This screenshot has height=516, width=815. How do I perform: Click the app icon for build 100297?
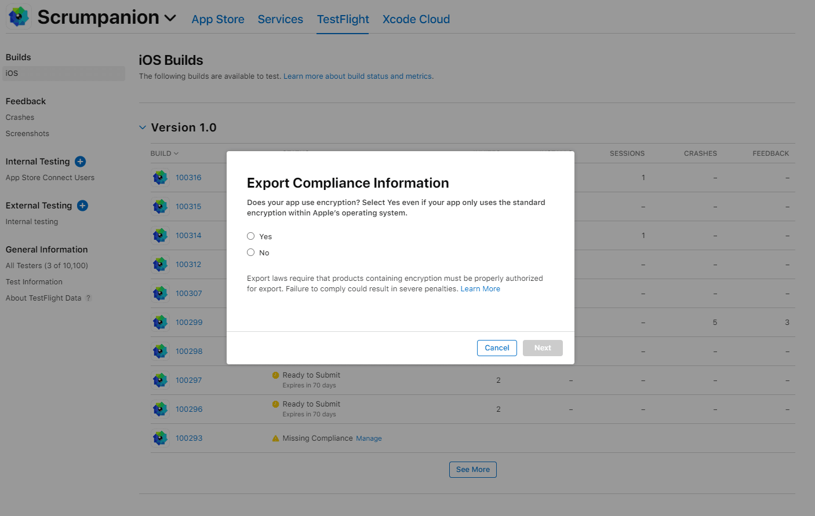(160, 380)
